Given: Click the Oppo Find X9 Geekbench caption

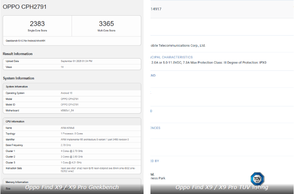Looking at the screenshot, I should (72, 187).
